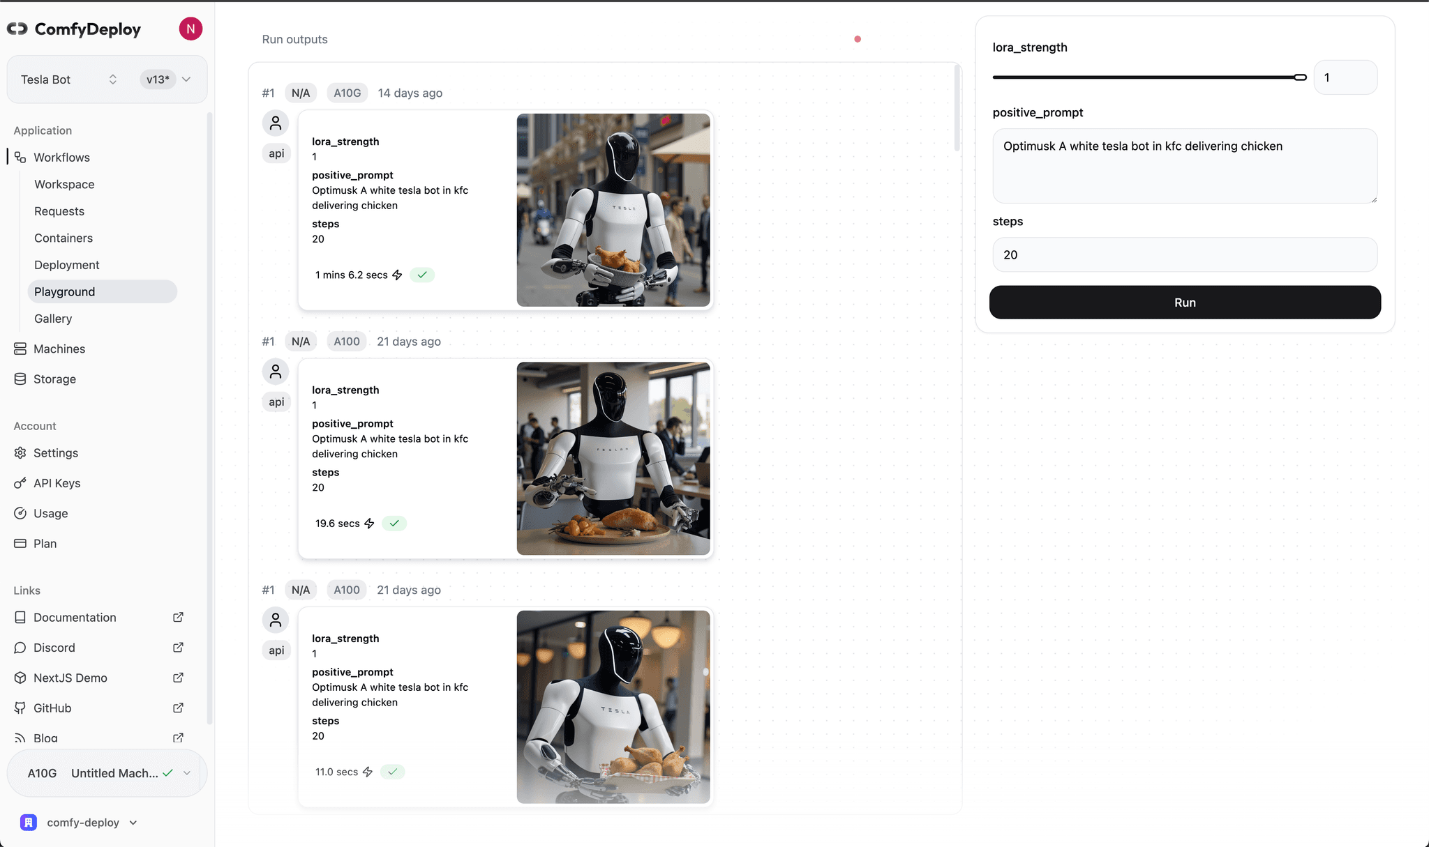
Task: Open the Usage page icon
Action: (20, 513)
